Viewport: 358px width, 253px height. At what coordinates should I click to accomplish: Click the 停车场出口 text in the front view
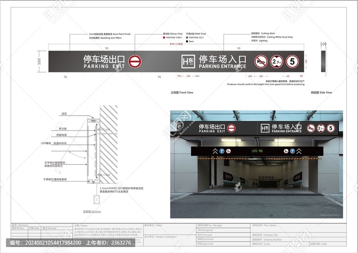(x=104, y=59)
